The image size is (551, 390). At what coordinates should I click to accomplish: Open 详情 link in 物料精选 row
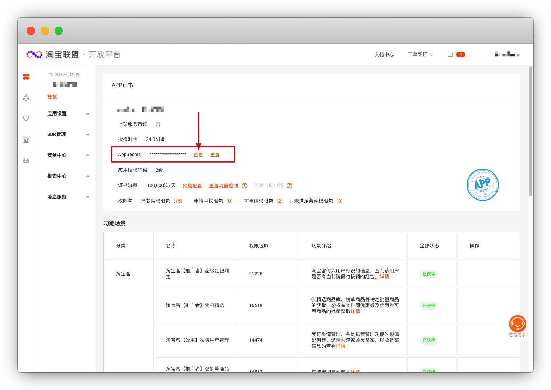click(x=355, y=311)
